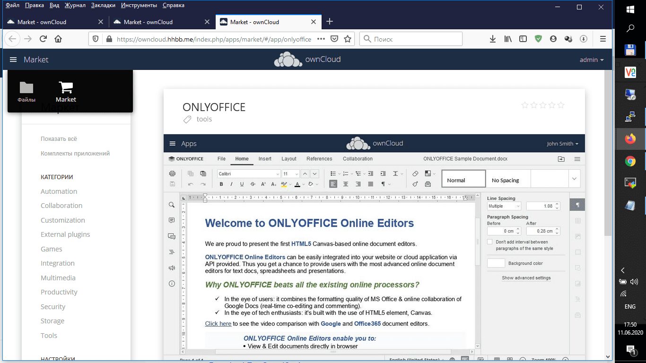The height and width of the screenshot is (363, 646).
Task: Open the Firefox application hamburger menu
Action: point(602,39)
